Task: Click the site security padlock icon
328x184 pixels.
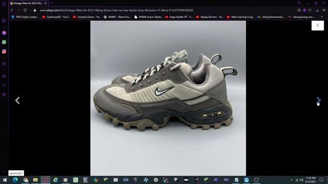Action: click(x=35, y=10)
